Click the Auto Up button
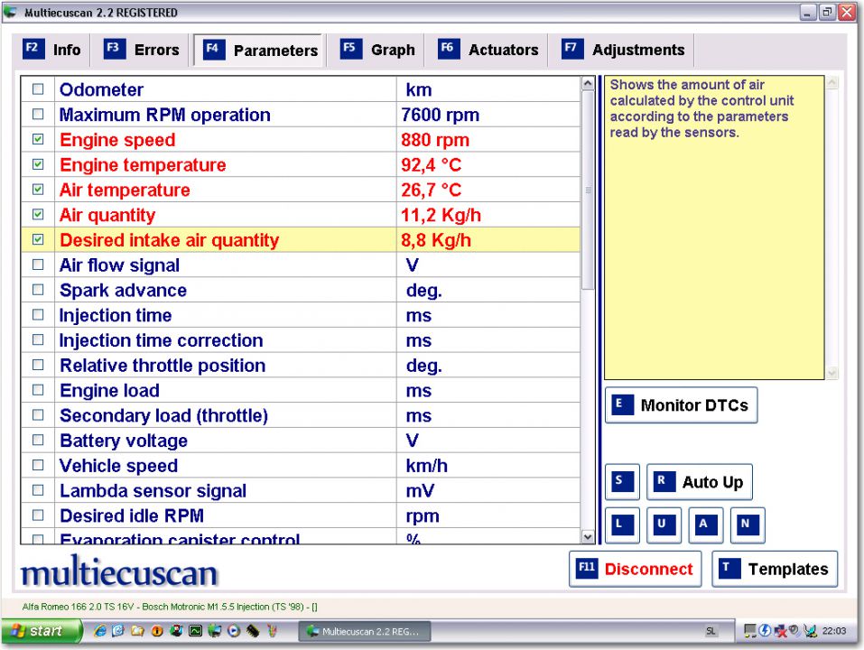The image size is (864, 650). click(x=700, y=482)
